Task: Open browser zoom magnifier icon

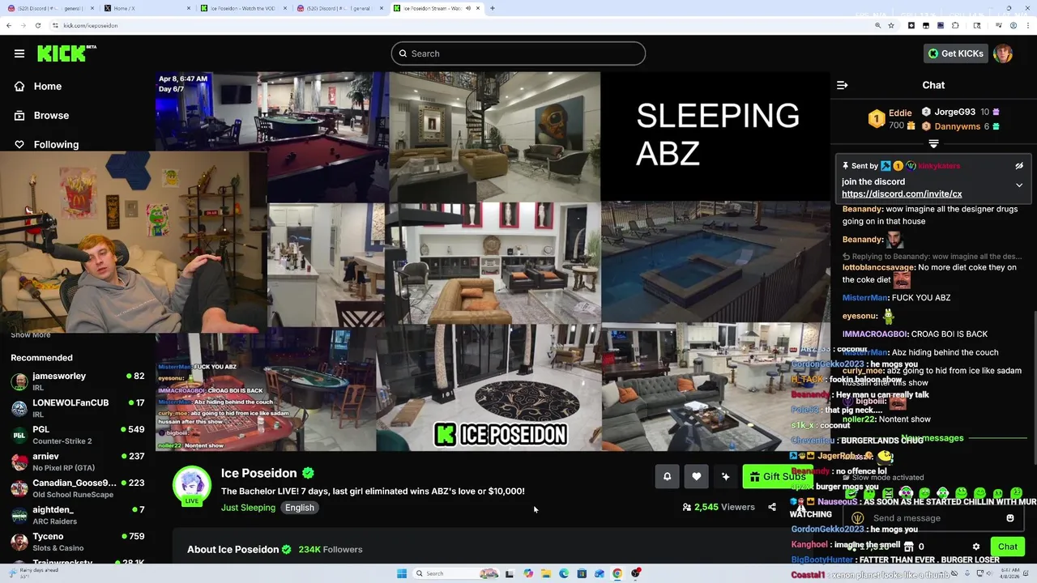Action: click(x=877, y=25)
